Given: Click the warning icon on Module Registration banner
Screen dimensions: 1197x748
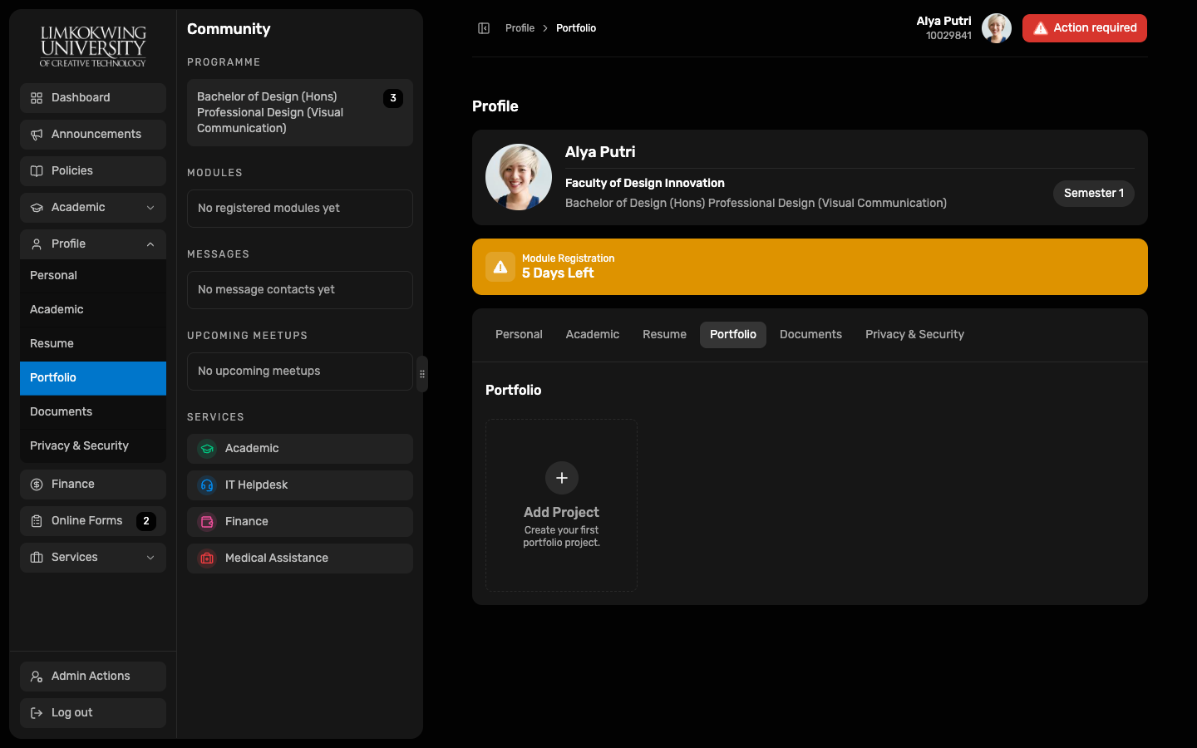Looking at the screenshot, I should 500,267.
